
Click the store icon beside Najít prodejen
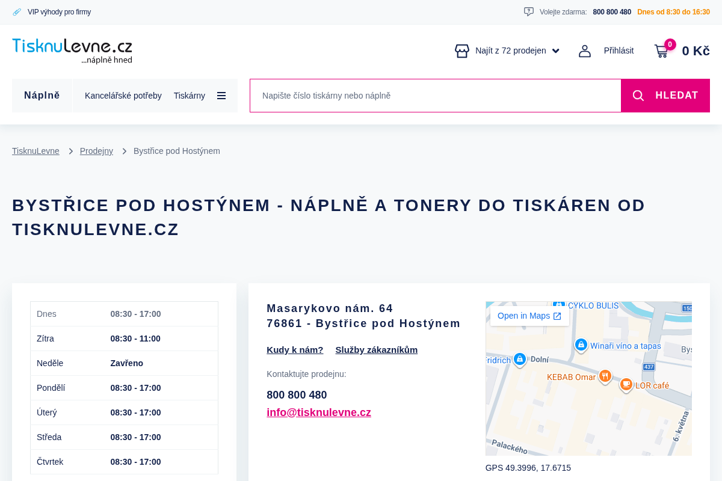pyautogui.click(x=462, y=51)
